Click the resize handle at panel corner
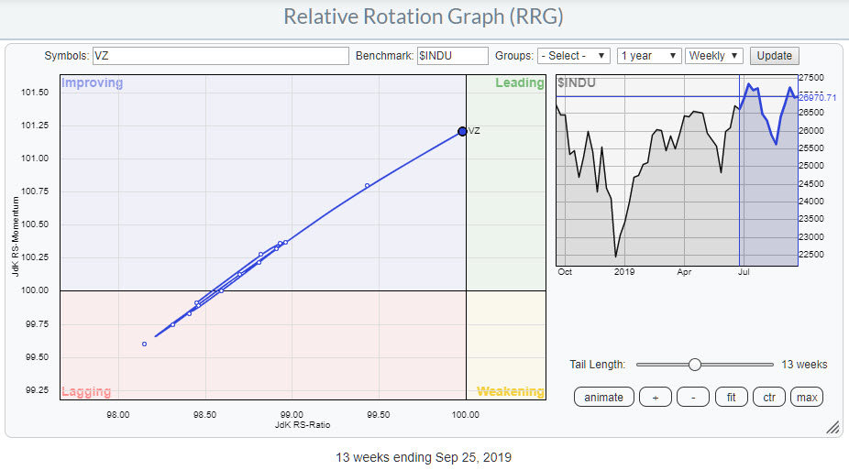The height and width of the screenshot is (470, 849). (832, 427)
